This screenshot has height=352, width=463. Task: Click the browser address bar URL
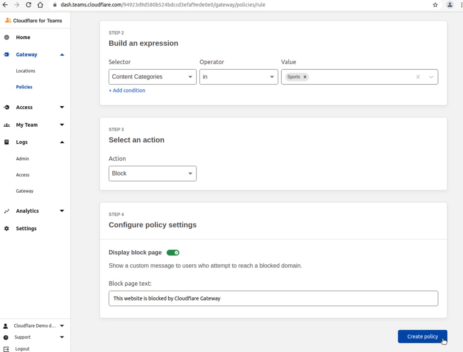coord(163,5)
